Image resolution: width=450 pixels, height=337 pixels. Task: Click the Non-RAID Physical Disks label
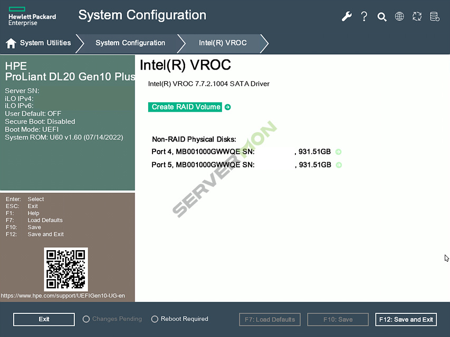tap(194, 140)
